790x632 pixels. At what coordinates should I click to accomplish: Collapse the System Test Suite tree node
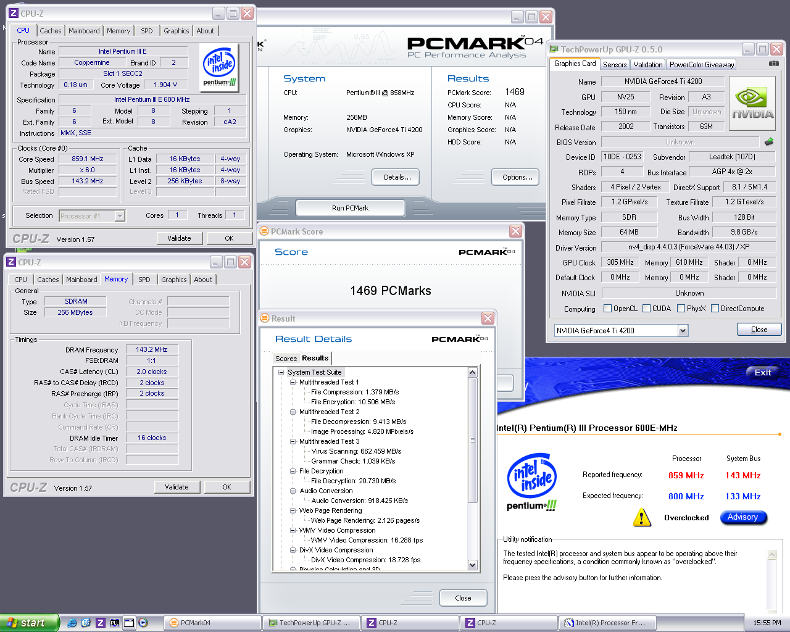point(281,372)
